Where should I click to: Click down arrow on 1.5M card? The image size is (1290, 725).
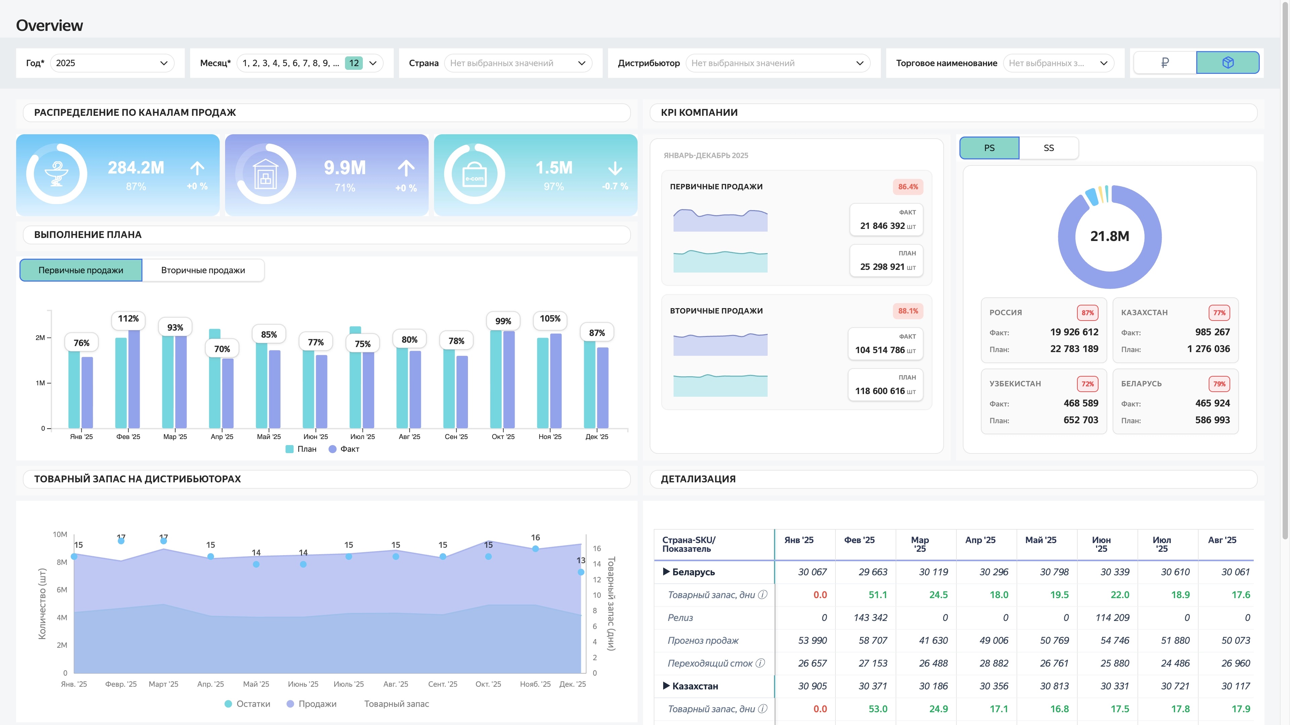click(x=615, y=168)
